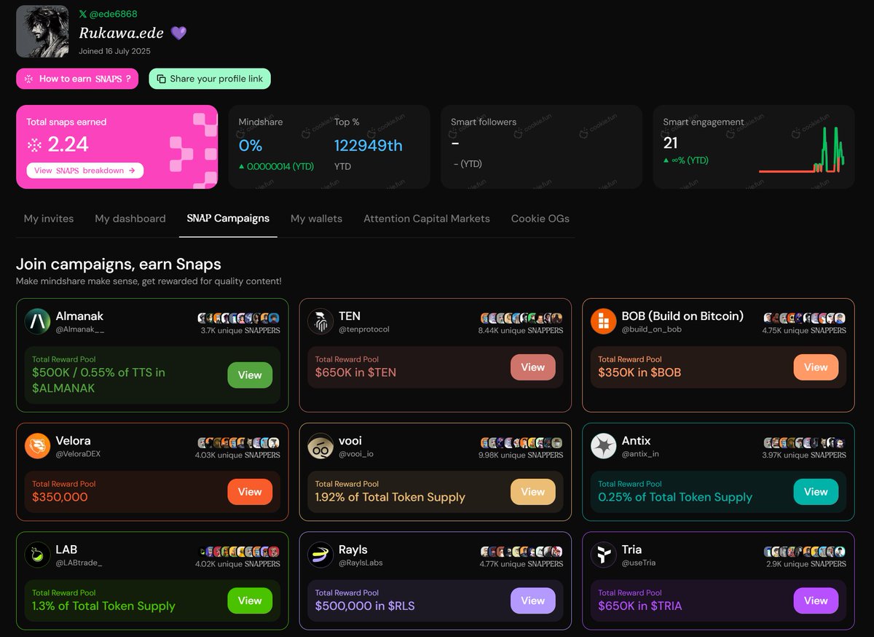The image size is (874, 637).
Task: Open the @ede6868 X profile link
Action: 108,14
